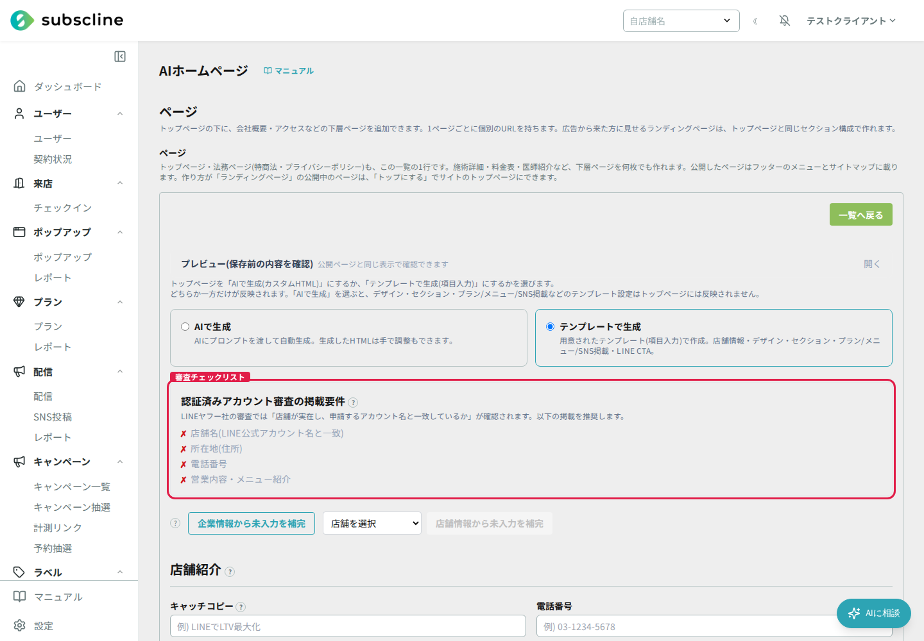This screenshot has width=924, height=641.
Task: Open the AIに相談 chat button
Action: [874, 613]
